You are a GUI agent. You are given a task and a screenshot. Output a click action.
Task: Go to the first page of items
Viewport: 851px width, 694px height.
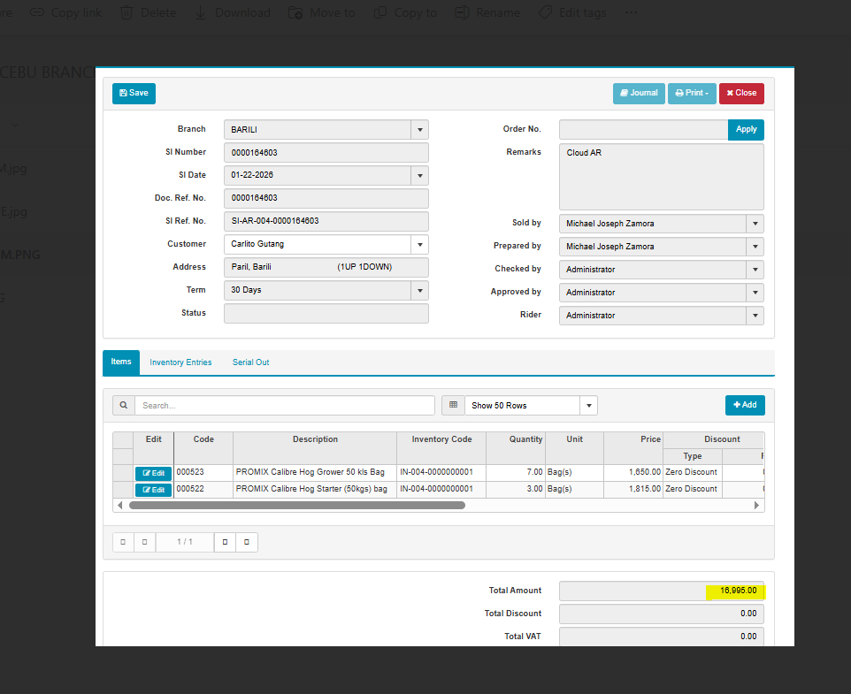click(123, 541)
